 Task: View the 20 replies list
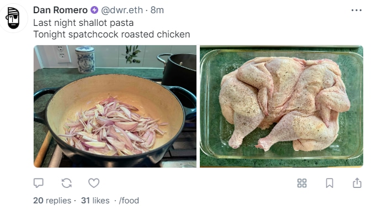click(52, 201)
